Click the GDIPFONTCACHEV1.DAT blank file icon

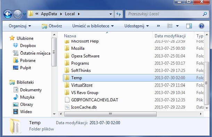[x=67, y=100]
